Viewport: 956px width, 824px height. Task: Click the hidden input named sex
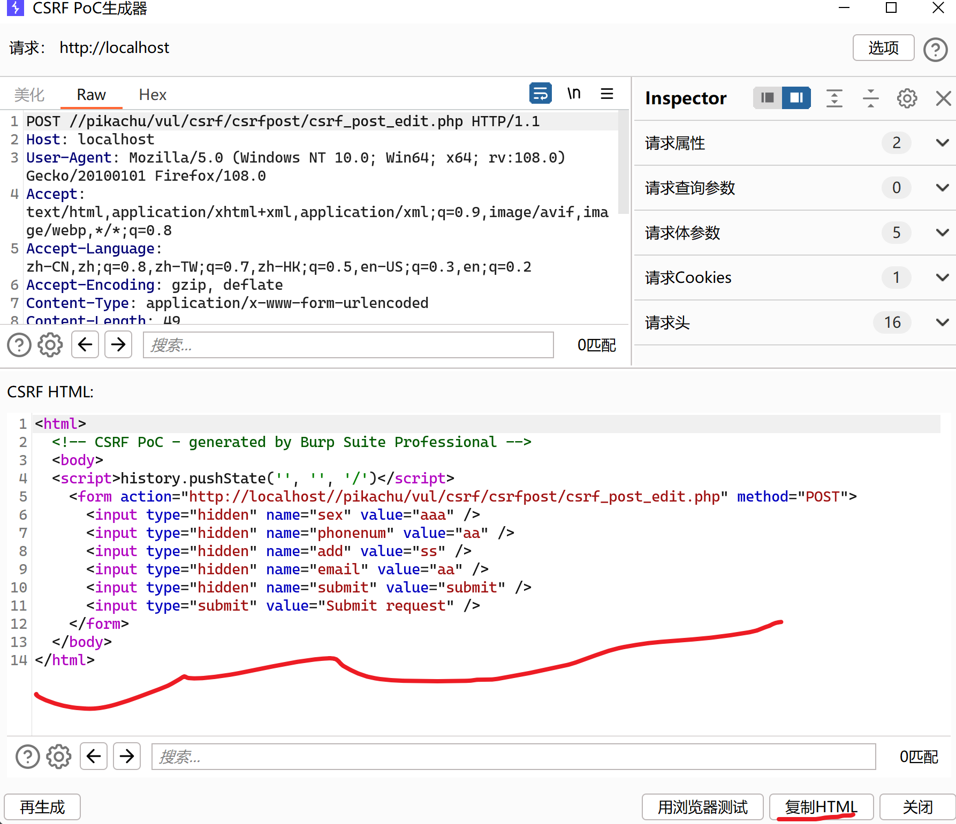[283, 515]
